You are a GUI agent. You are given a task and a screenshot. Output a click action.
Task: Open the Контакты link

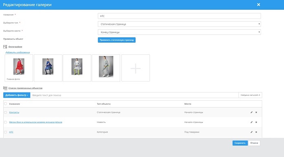(14, 112)
